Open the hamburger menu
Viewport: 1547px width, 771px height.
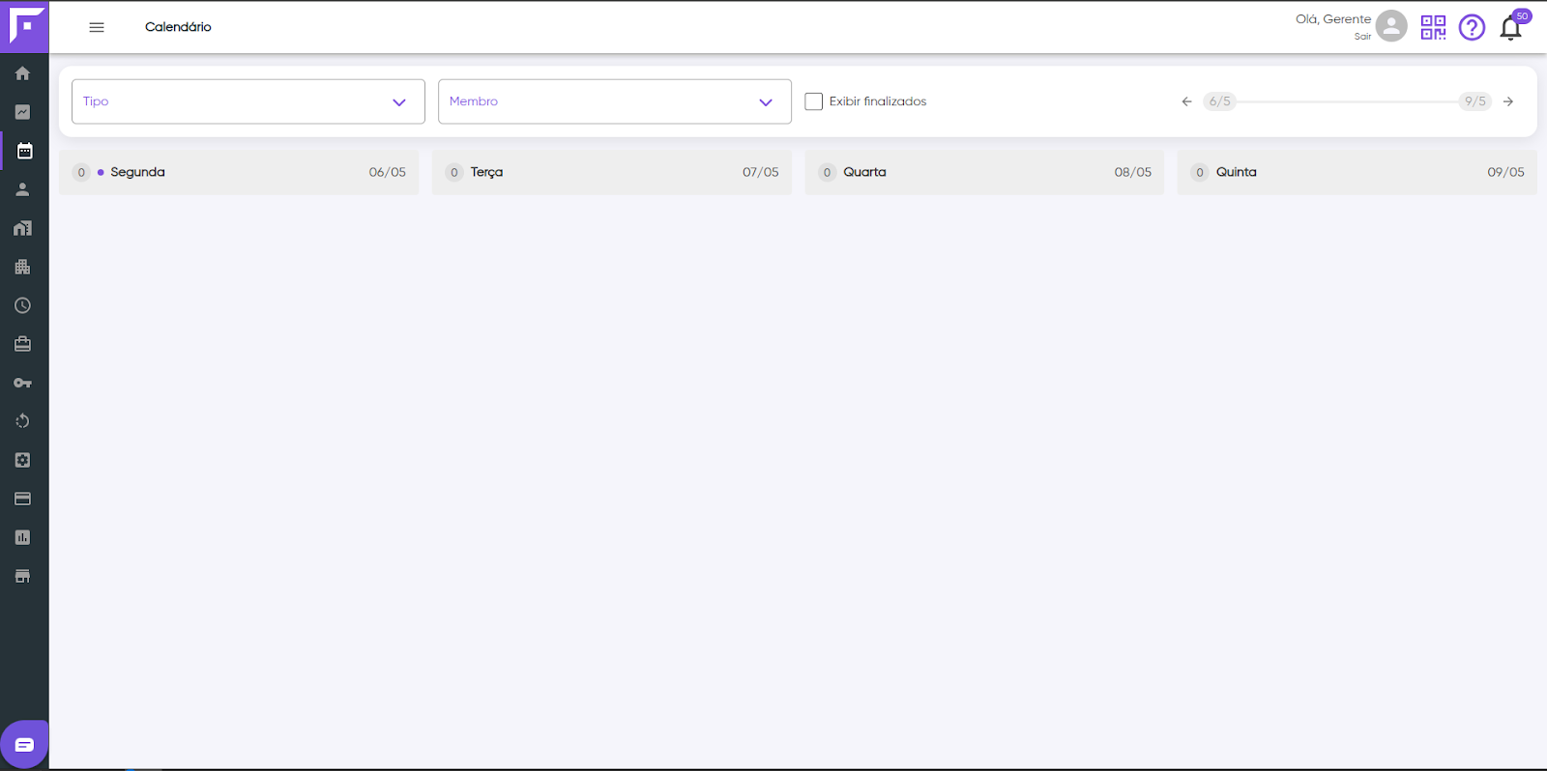97,27
